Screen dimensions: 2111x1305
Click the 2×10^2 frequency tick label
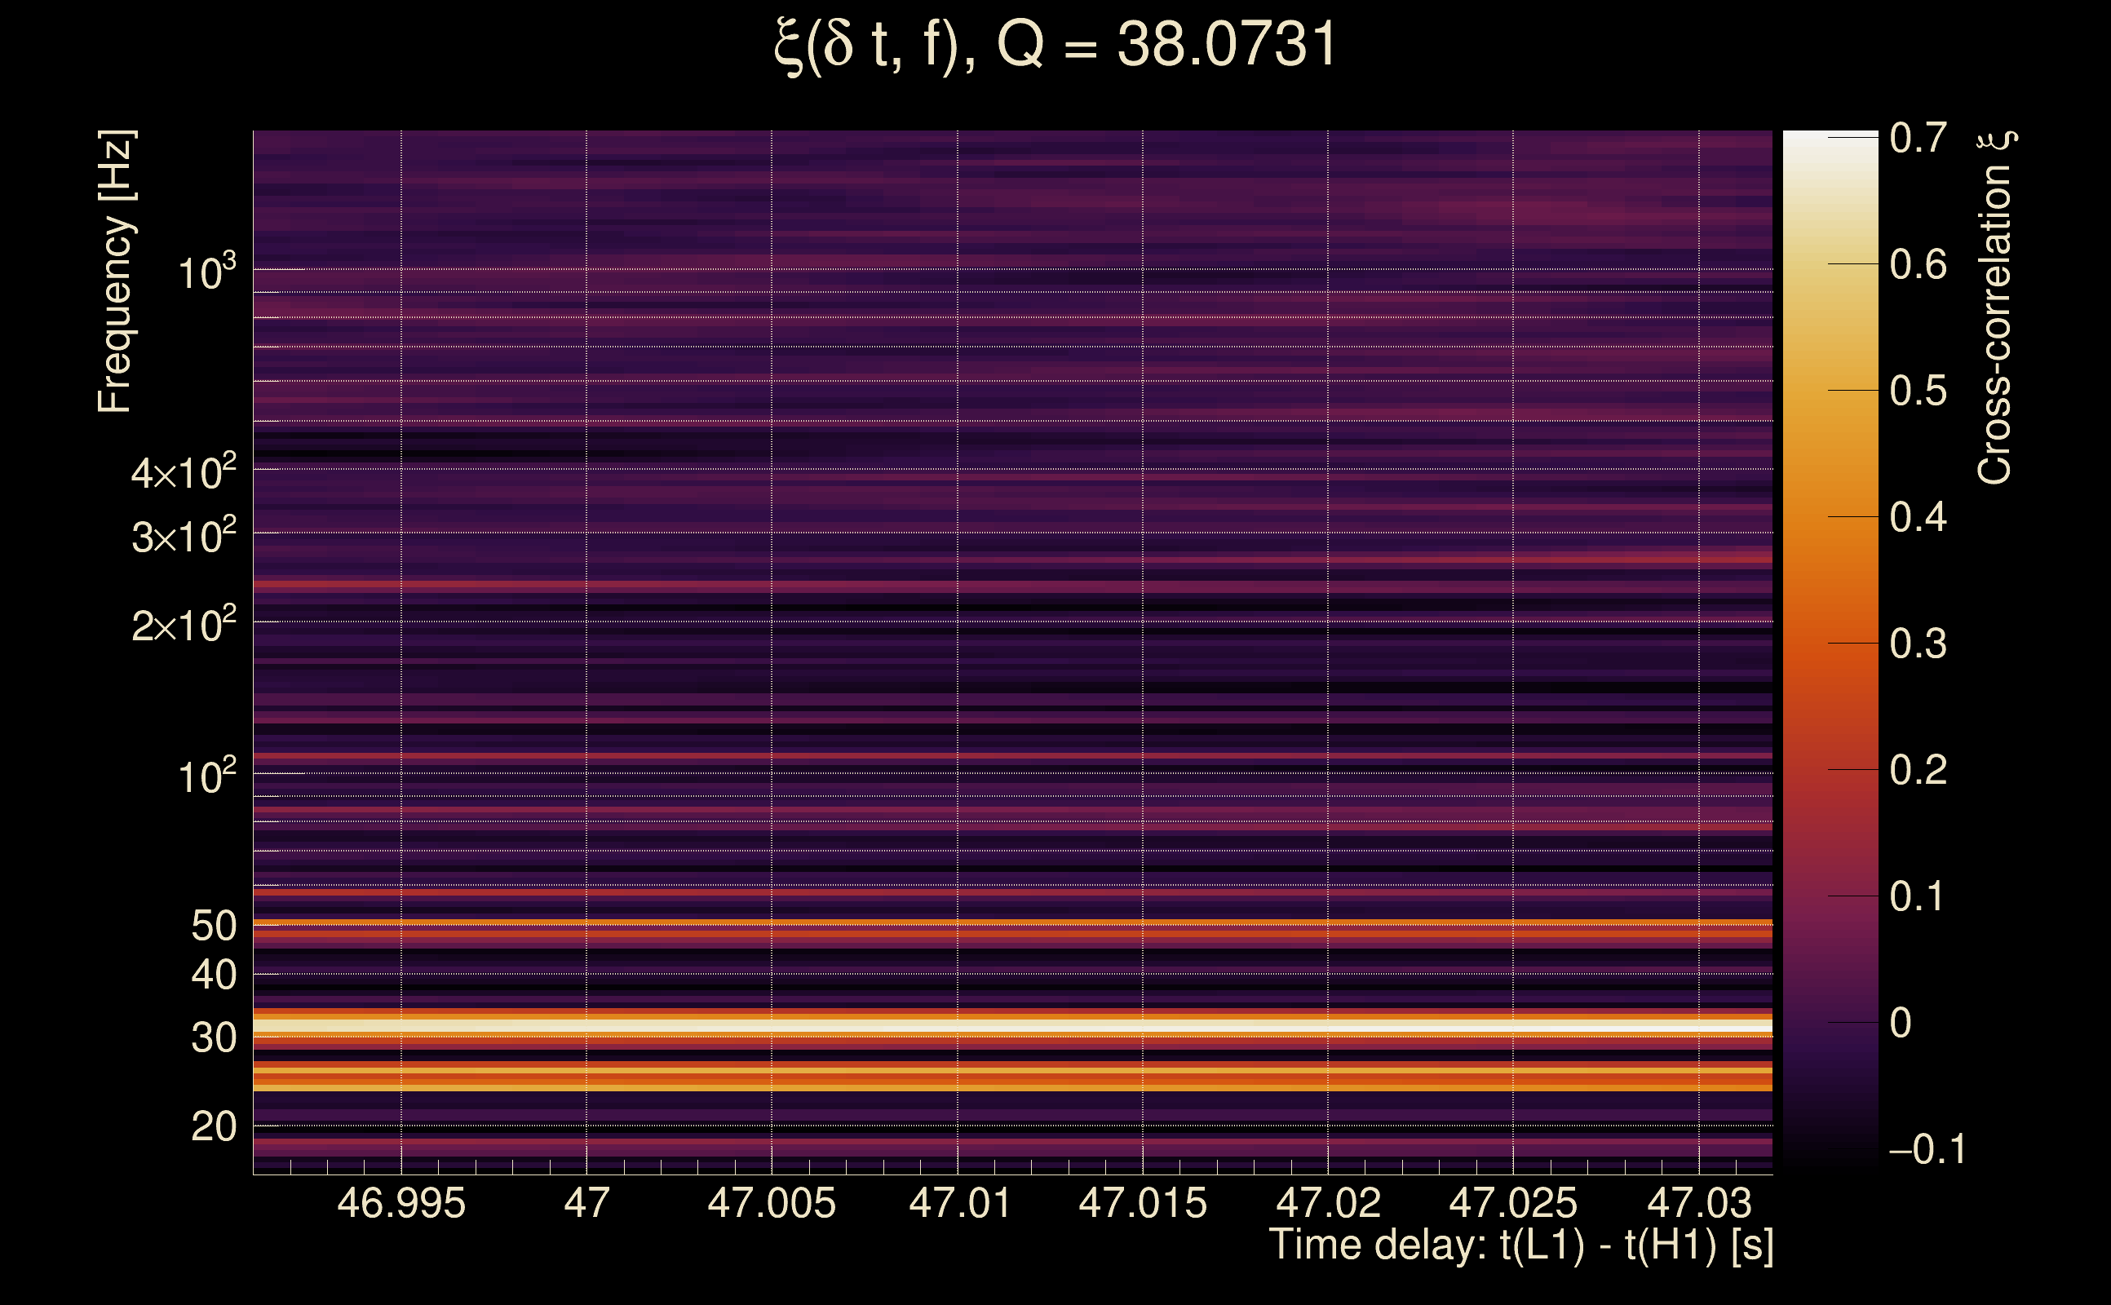pos(184,625)
